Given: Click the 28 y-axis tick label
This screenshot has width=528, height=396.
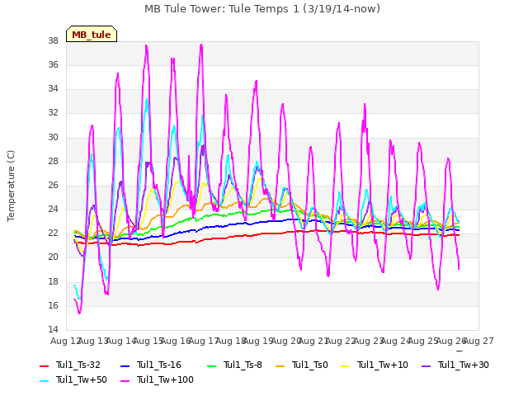Looking at the screenshot, I should click(53, 162).
